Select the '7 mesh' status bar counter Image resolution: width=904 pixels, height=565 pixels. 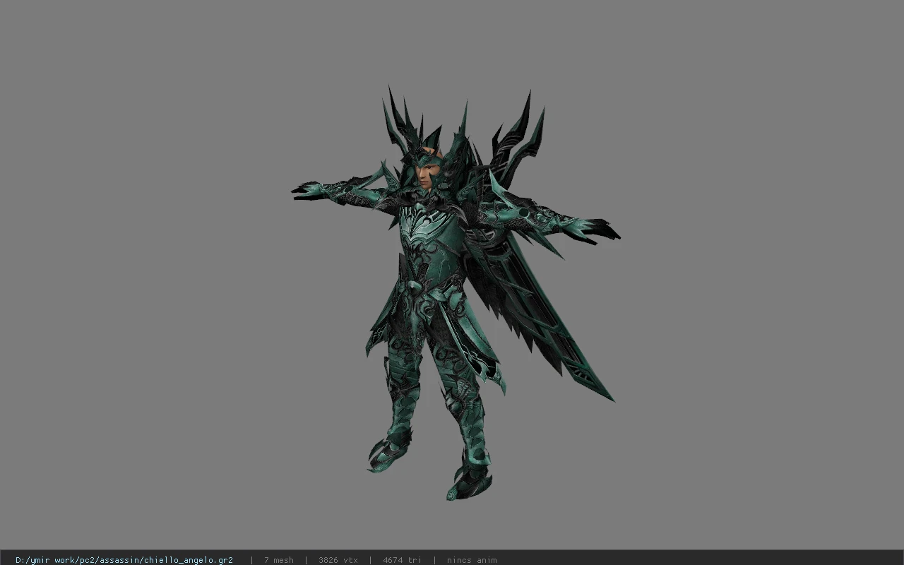pyautogui.click(x=278, y=560)
